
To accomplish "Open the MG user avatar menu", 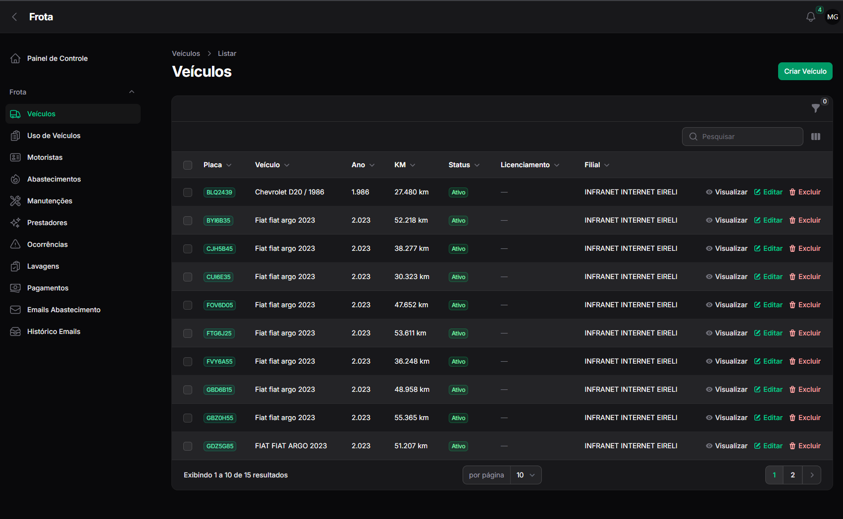I will pyautogui.click(x=833, y=17).
